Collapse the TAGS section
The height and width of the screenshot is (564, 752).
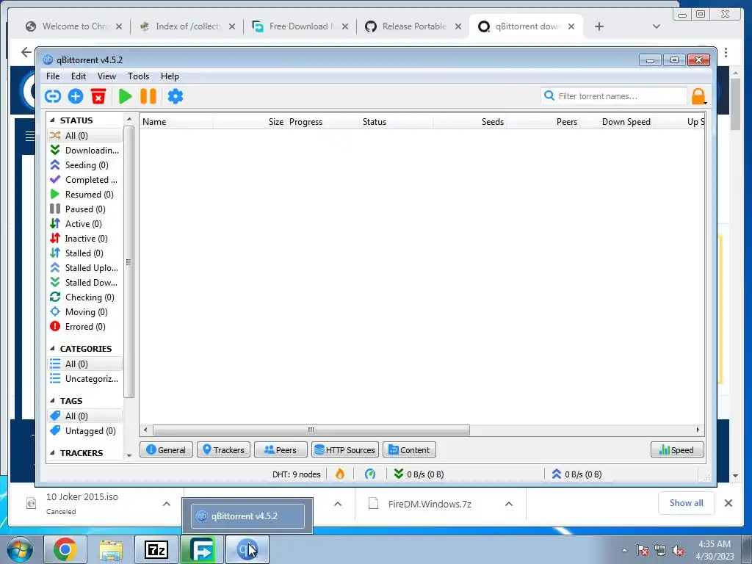tap(52, 401)
